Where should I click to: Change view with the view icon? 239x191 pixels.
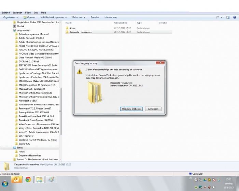pos(218,17)
